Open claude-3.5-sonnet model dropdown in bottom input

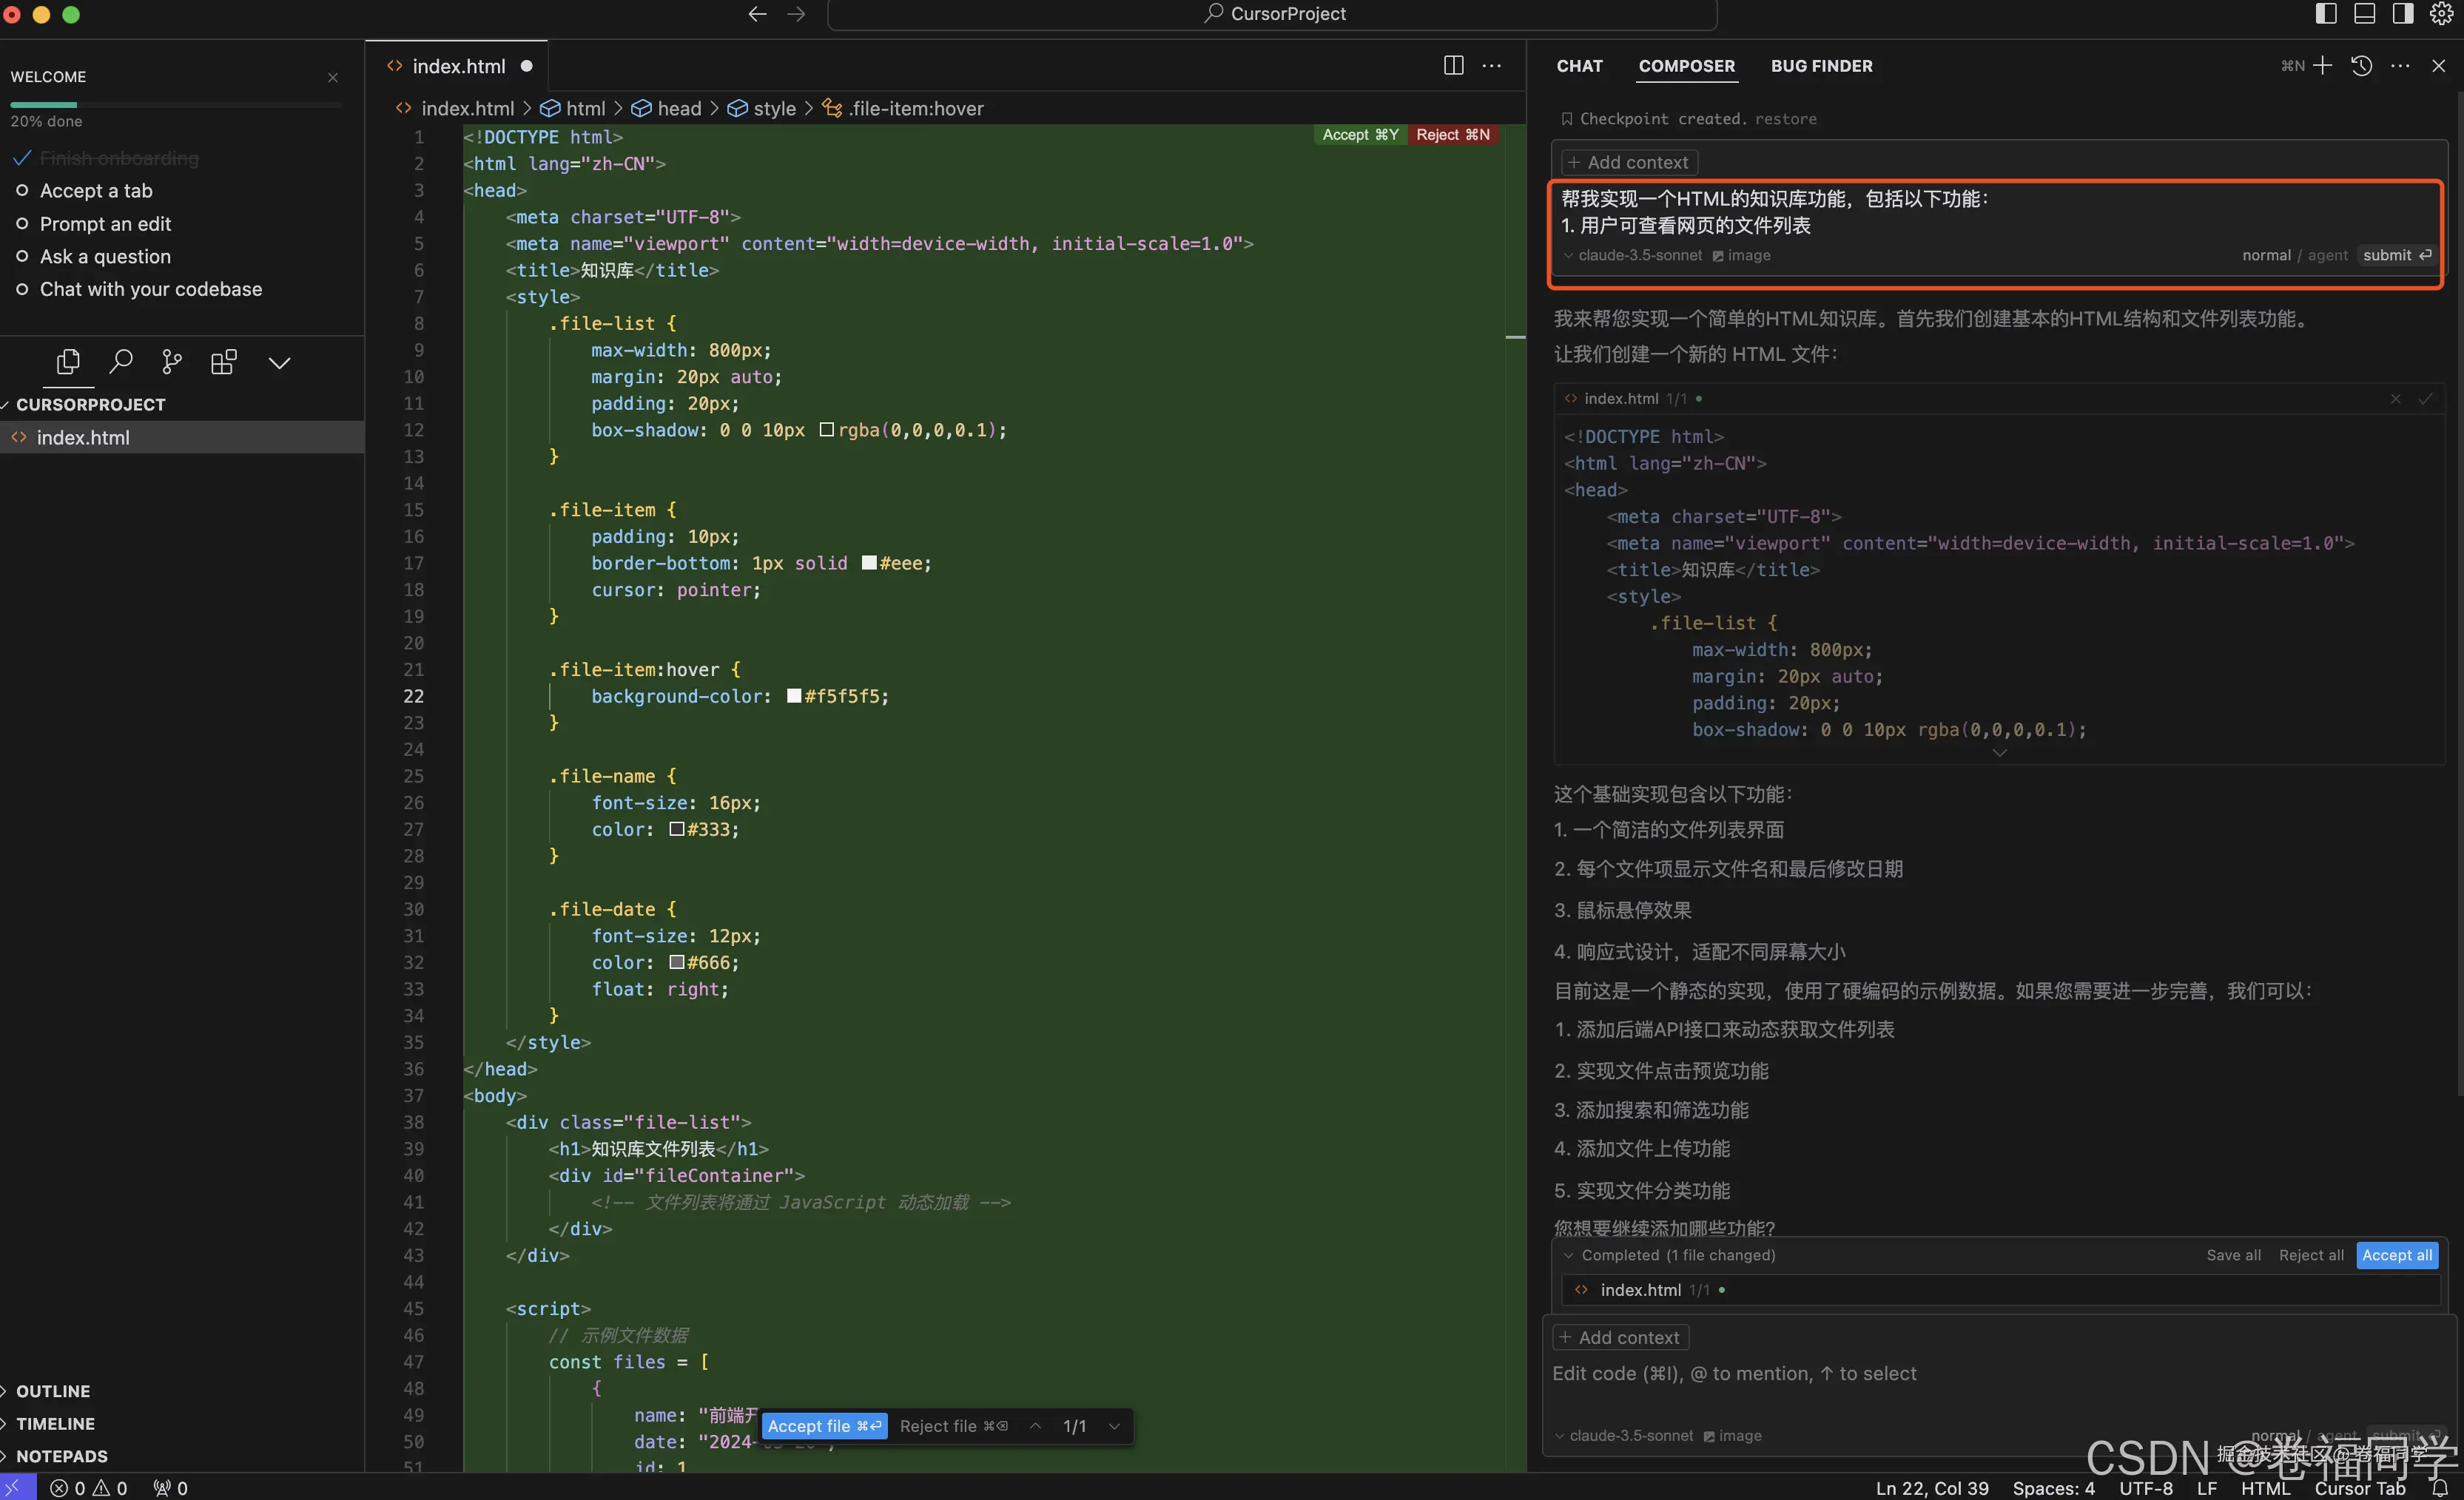pos(1630,1435)
